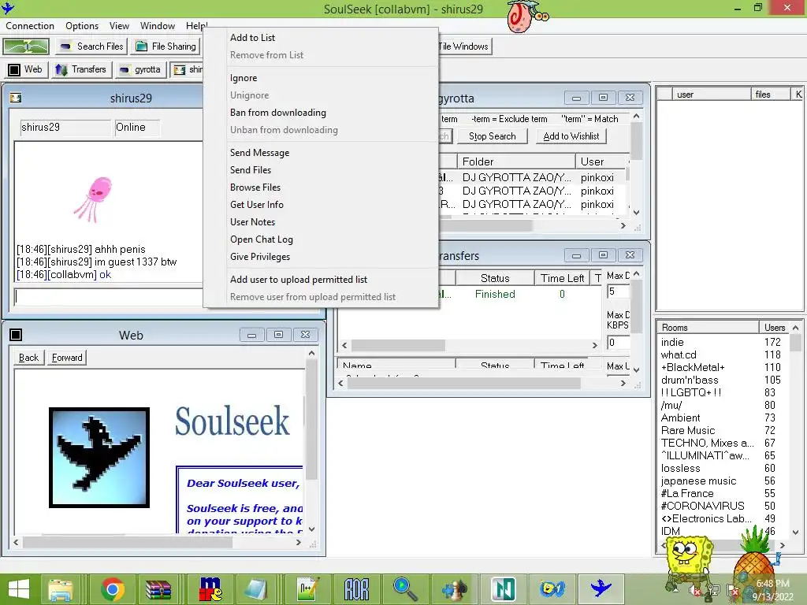Click Time Left column header in Transfers

tap(562, 278)
